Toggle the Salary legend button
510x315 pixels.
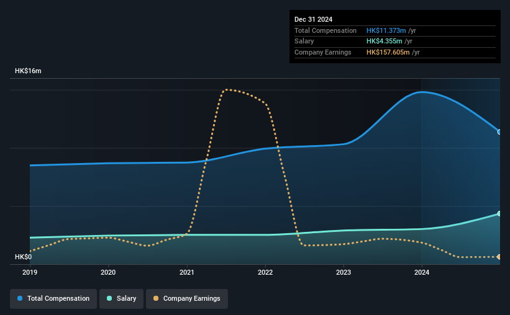click(121, 299)
